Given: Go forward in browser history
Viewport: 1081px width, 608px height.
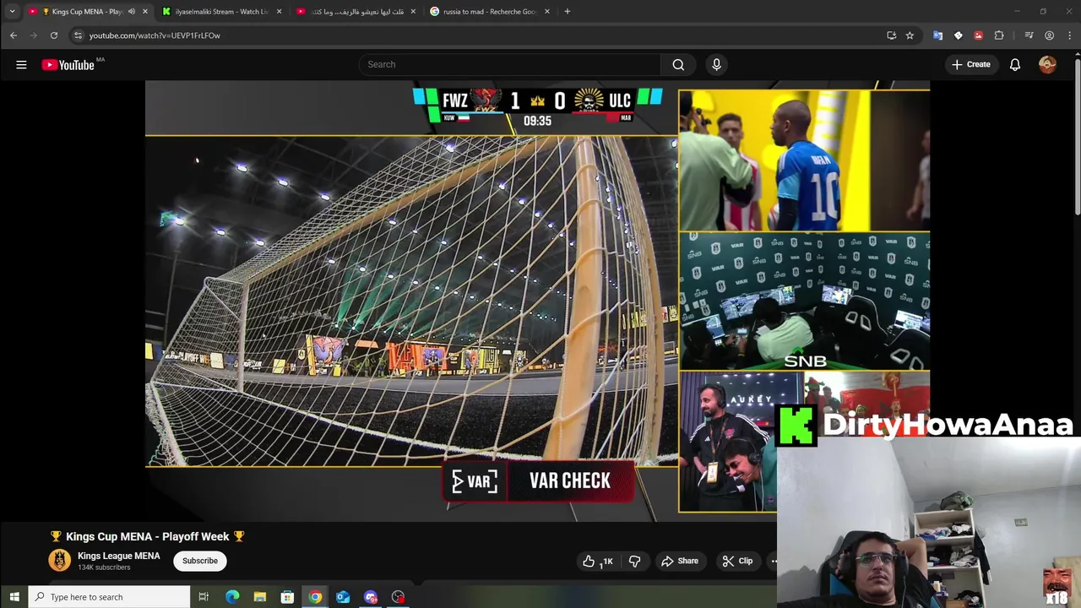Looking at the screenshot, I should (x=34, y=35).
